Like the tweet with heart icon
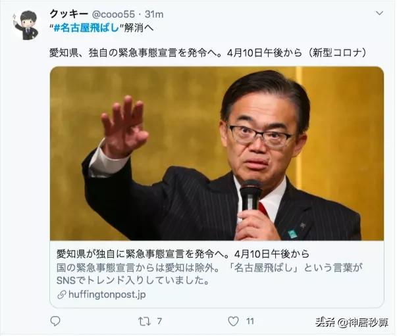Screen dimensions: 397x336 pos(233,321)
